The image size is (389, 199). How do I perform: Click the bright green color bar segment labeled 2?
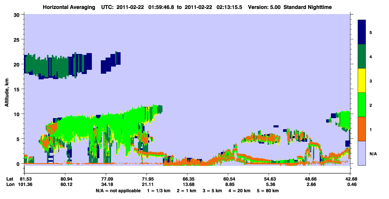(x=362, y=105)
